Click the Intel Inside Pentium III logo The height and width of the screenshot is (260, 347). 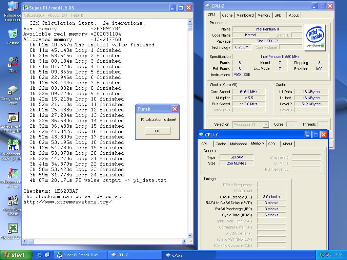[x=315, y=37]
